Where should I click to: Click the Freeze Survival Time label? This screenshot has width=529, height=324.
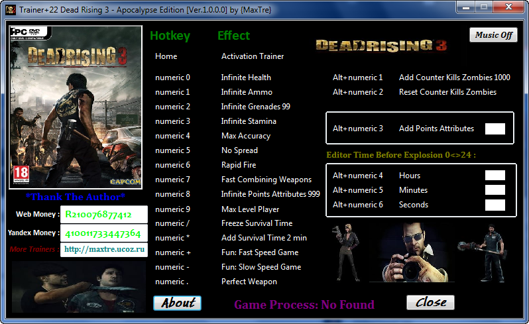point(257,223)
